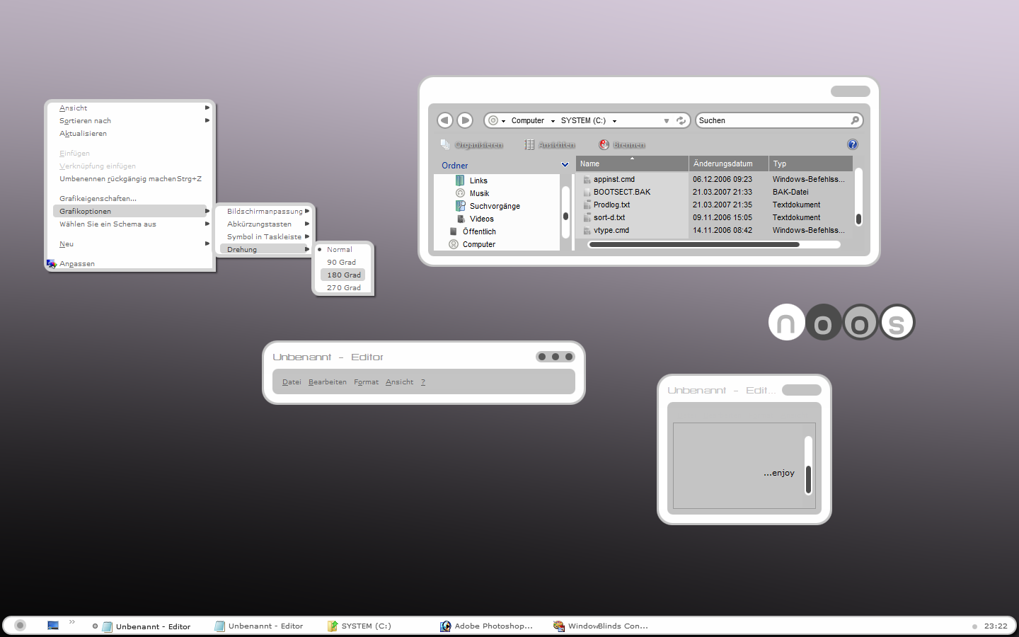Screen dimensions: 1019x637
Task: Open Grafikeigenschaften... from the context menu
Action: coord(98,199)
